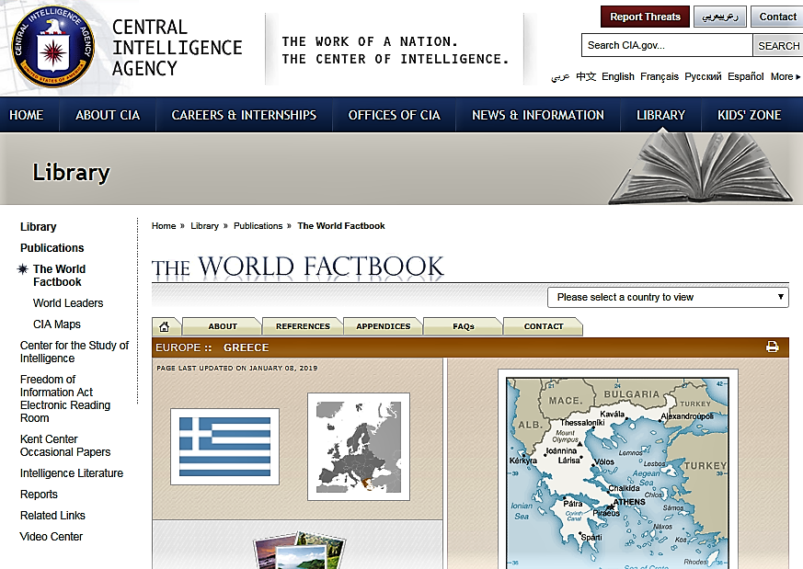The height and width of the screenshot is (569, 803).
Task: Click the Search CIA.gov text field
Action: (666, 46)
